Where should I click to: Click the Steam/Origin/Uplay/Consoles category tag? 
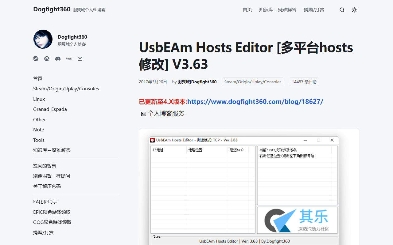pos(253,82)
